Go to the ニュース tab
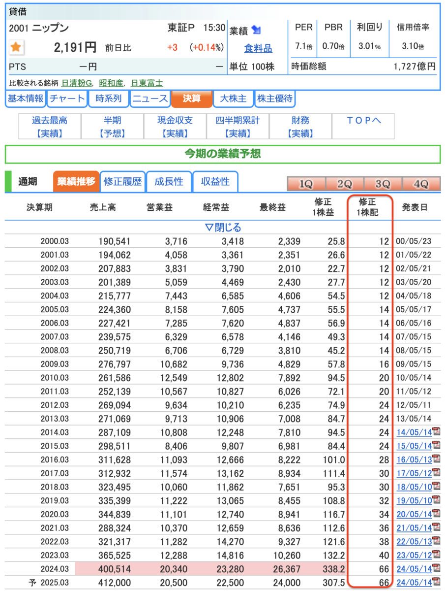The image size is (445, 591). (x=149, y=98)
